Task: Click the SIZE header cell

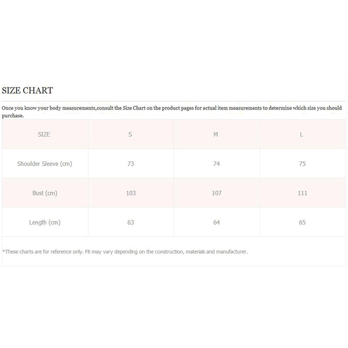Action: [44, 135]
